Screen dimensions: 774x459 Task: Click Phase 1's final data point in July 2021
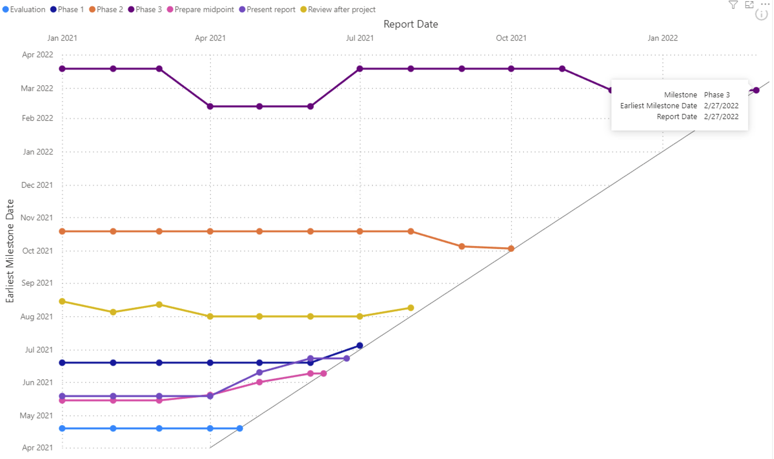click(359, 345)
